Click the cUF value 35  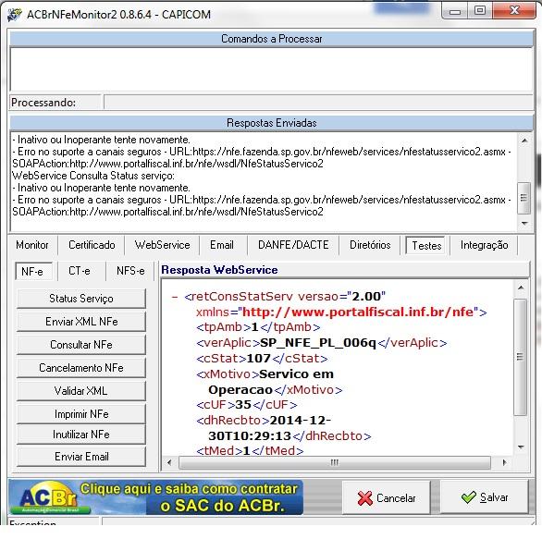coord(243,404)
